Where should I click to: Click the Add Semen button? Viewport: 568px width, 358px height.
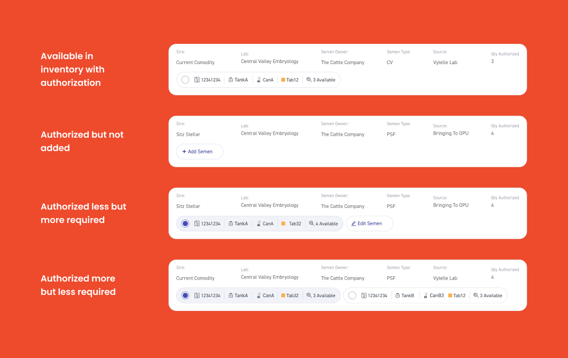click(x=200, y=152)
